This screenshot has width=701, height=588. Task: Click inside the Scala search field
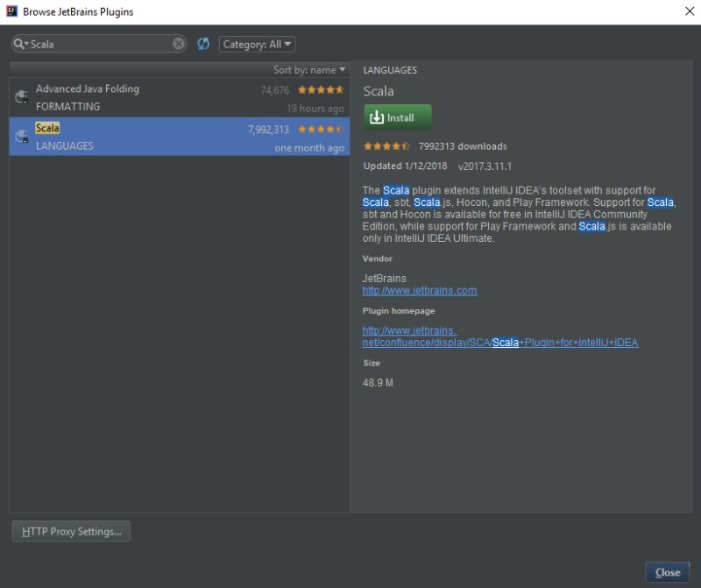(x=96, y=42)
